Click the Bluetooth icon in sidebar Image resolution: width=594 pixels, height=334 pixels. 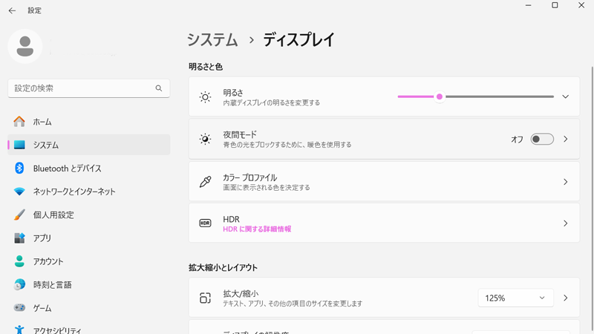pos(19,168)
